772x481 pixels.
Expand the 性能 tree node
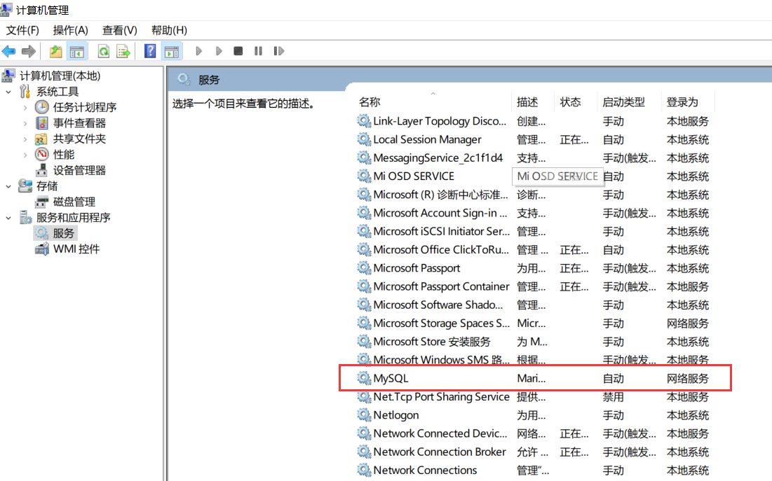click(25, 155)
